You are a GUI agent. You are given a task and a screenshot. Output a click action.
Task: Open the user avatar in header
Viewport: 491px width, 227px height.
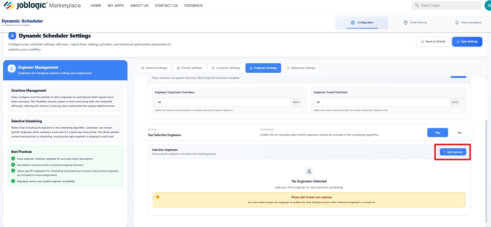(x=488, y=5)
